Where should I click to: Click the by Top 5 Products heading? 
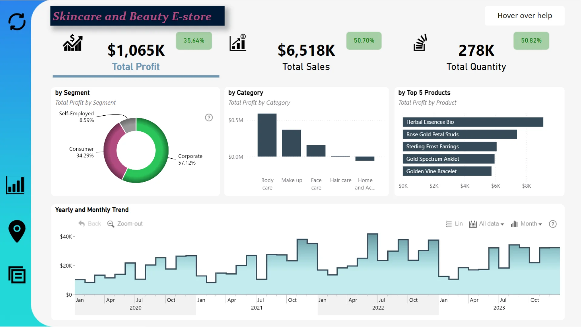pos(424,93)
